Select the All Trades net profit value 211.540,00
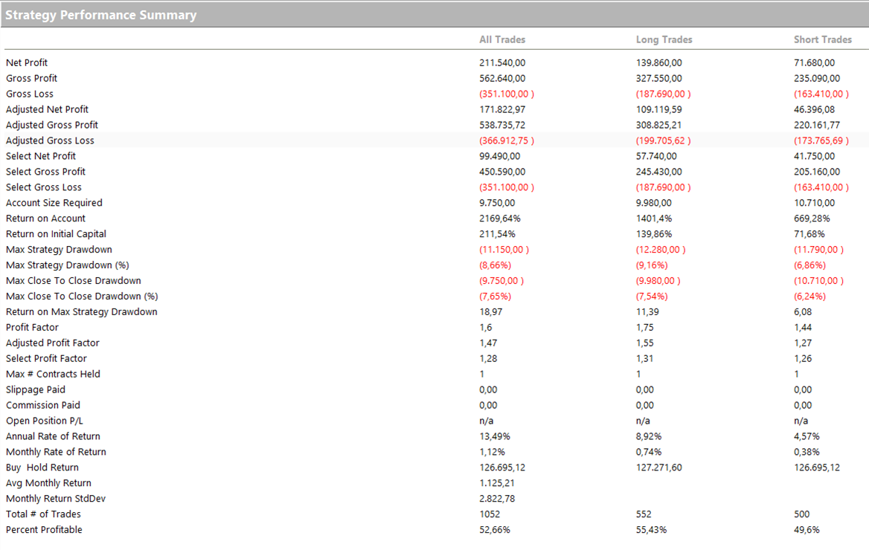The image size is (869, 550). click(502, 63)
